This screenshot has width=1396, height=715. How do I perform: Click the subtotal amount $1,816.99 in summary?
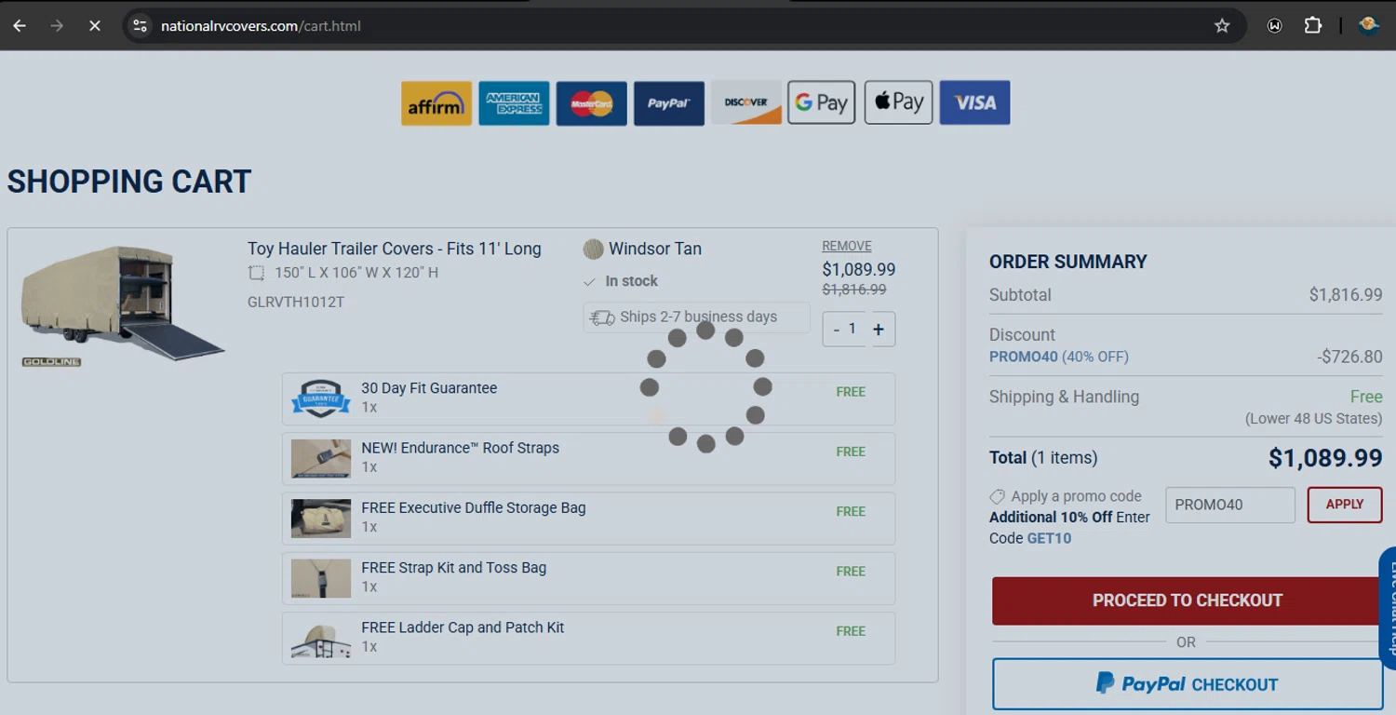(x=1346, y=295)
